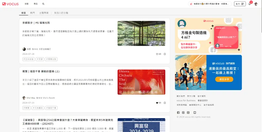Open first Instagram icon in footer
Image resolution: width=262 pixels, height=132 pixels.
(183, 113)
